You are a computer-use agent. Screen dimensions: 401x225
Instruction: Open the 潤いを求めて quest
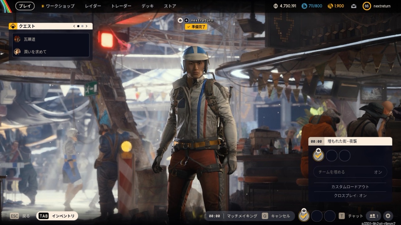(x=51, y=52)
